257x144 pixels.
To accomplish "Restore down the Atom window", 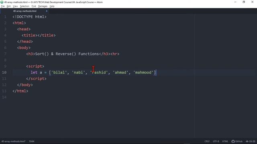I will click(x=244, y=2).
